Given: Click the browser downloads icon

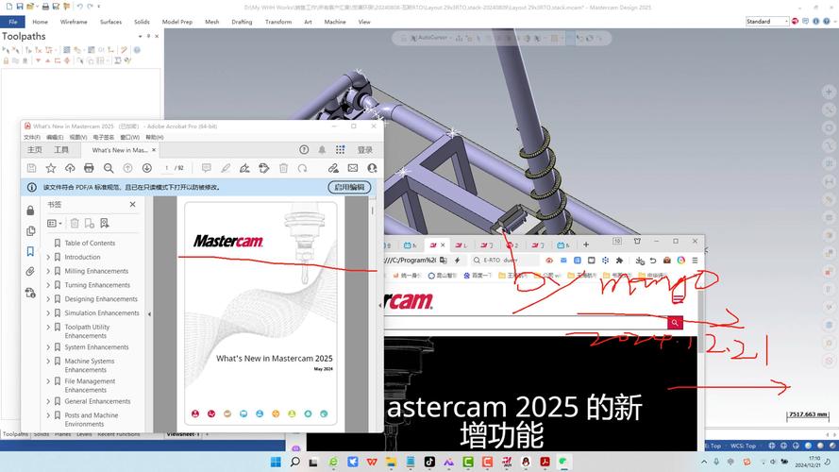Looking at the screenshot, I should [x=640, y=261].
